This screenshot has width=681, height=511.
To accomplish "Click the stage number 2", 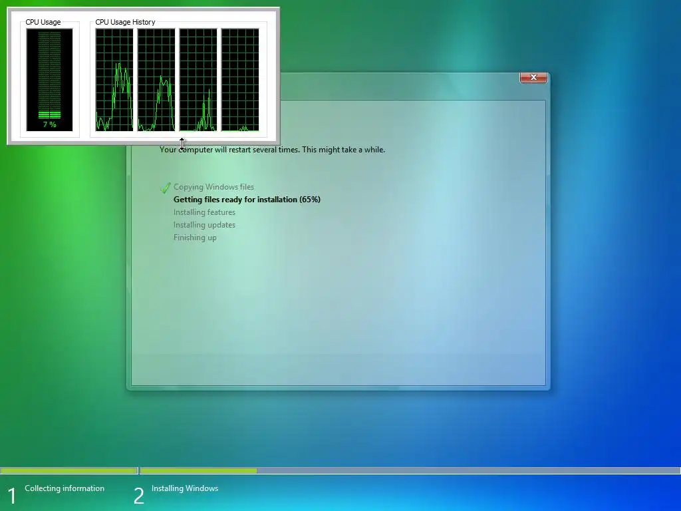I will (x=138, y=496).
